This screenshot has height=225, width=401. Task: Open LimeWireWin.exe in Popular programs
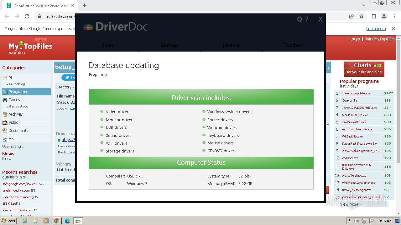354,122
